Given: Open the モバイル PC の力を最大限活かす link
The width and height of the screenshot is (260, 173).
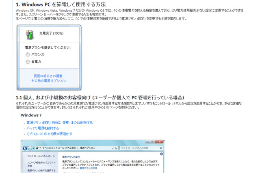Looking at the screenshot, I should (x=50, y=134).
